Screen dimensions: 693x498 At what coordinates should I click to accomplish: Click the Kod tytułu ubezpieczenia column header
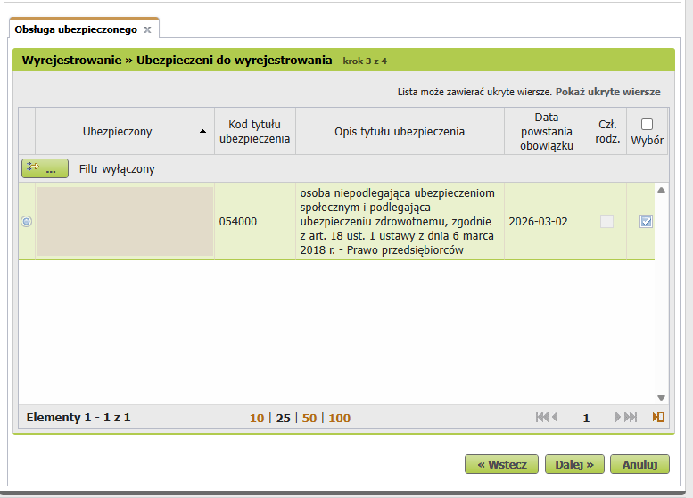click(x=254, y=131)
